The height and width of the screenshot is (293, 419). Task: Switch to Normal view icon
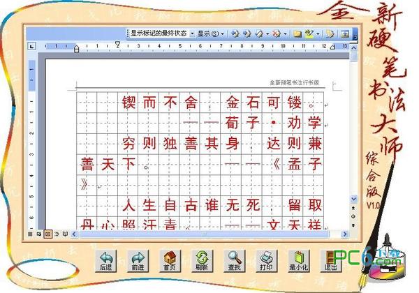pos(30,234)
